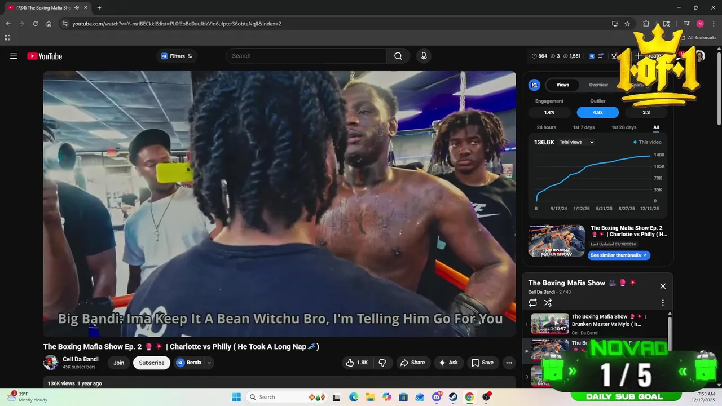Save the video to a playlist

click(483, 363)
